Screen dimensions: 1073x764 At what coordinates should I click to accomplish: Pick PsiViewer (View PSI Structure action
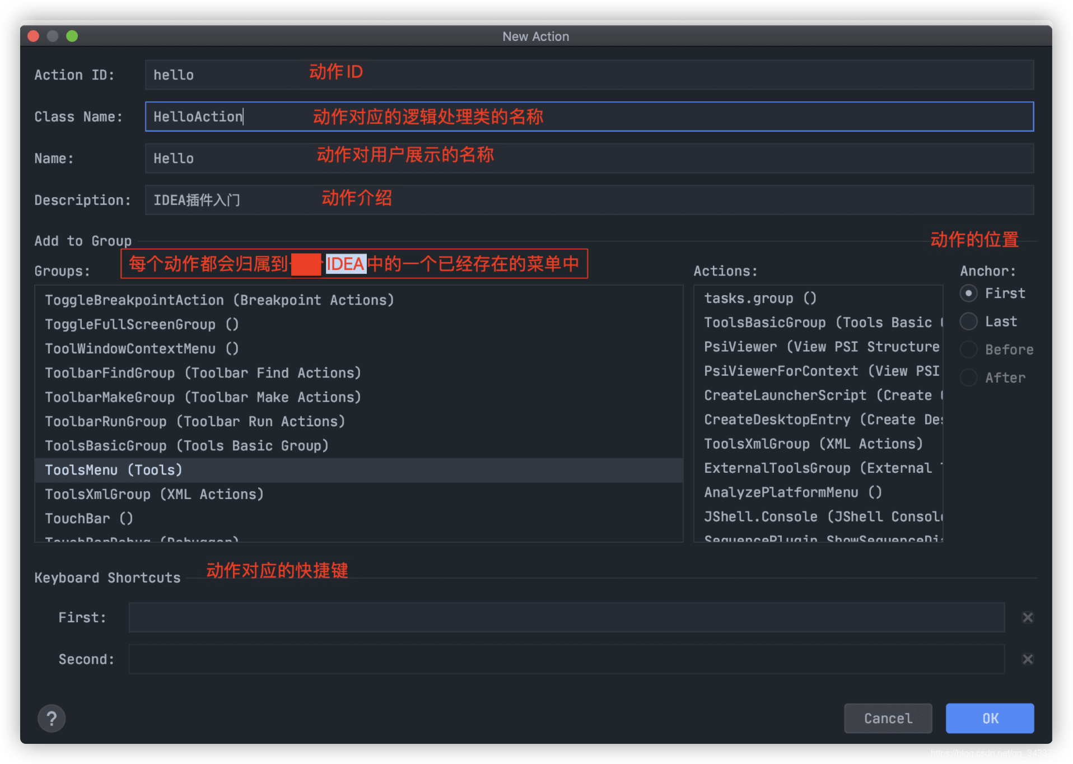click(818, 347)
